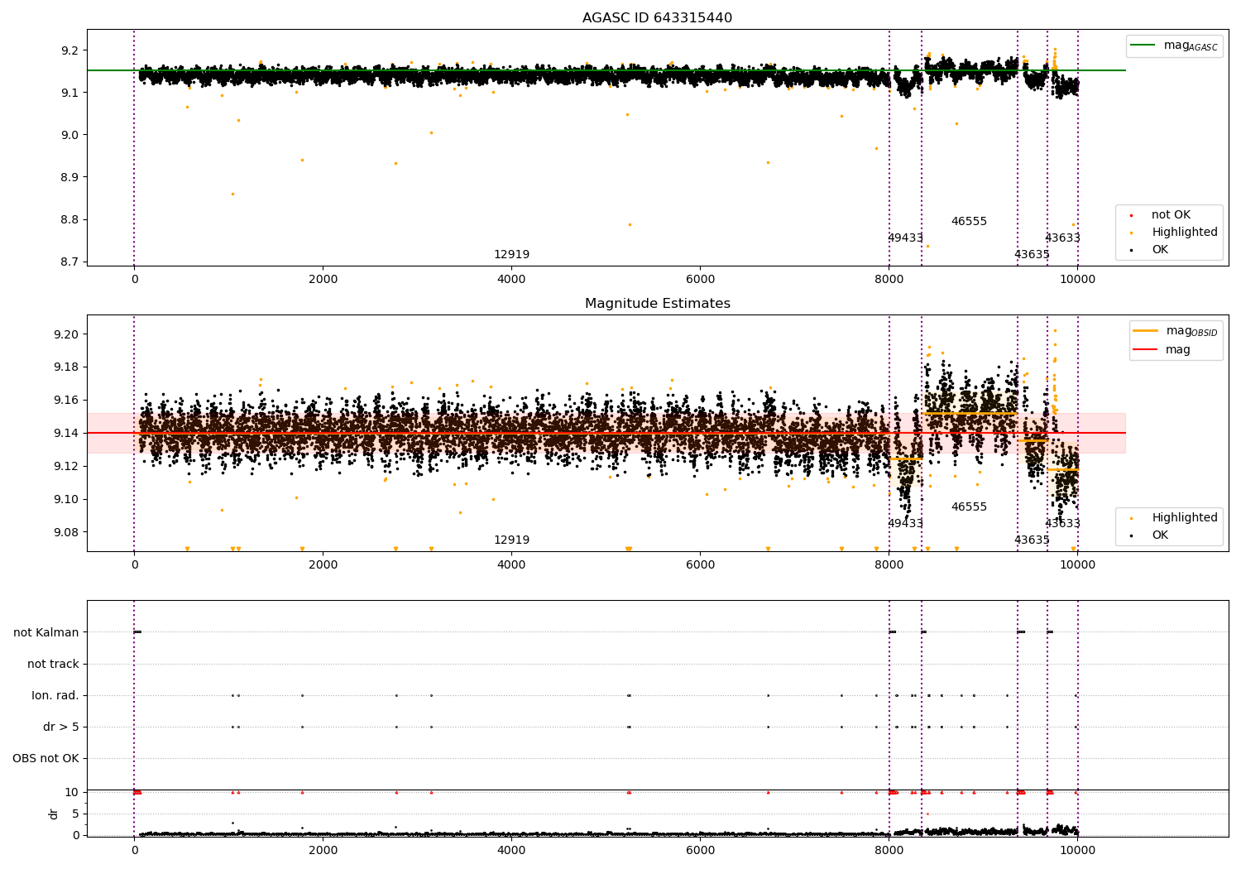Screen dimensions: 1241x869
Task: Select the mag AGASC legend entry in top plot
Action: [1174, 46]
